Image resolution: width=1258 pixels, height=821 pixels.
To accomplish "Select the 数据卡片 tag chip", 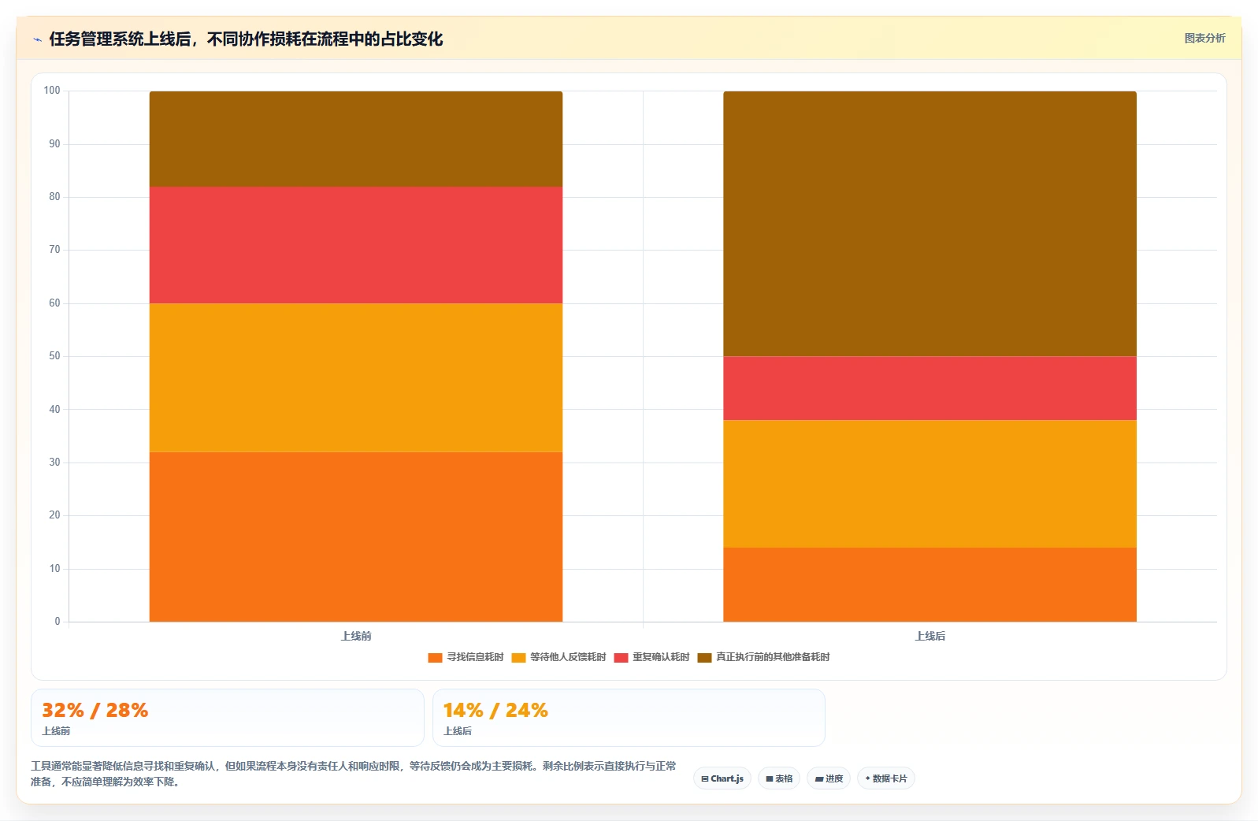I will click(x=886, y=778).
